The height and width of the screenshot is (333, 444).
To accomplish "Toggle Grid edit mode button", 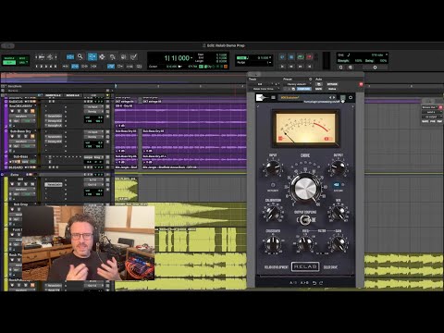I will click(x=23, y=63).
